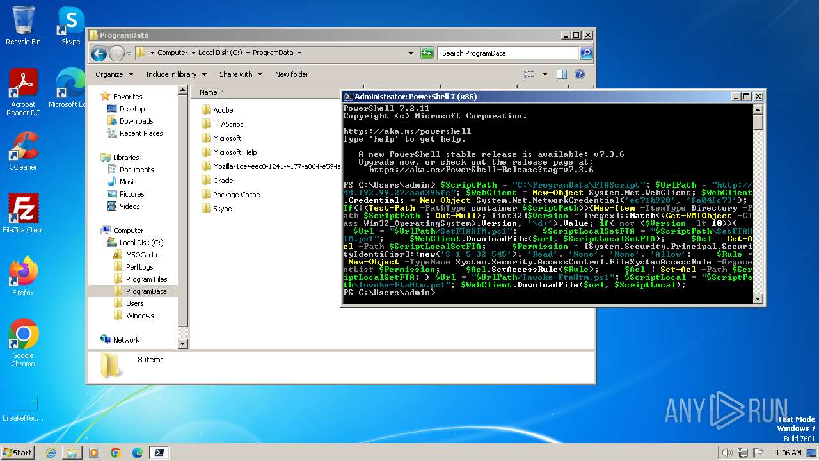Launch Acrobat Reader DC from desktop
Screen dimensions: 819x461
(23, 92)
